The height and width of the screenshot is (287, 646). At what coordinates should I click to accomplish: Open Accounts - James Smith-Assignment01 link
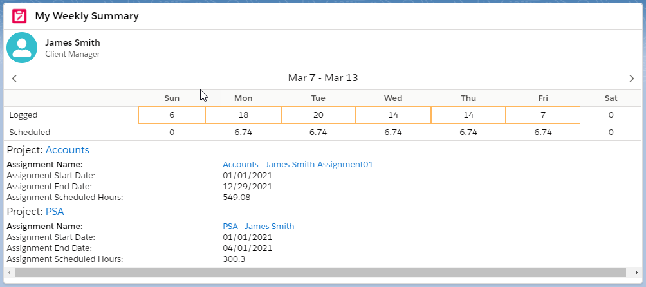coord(298,165)
